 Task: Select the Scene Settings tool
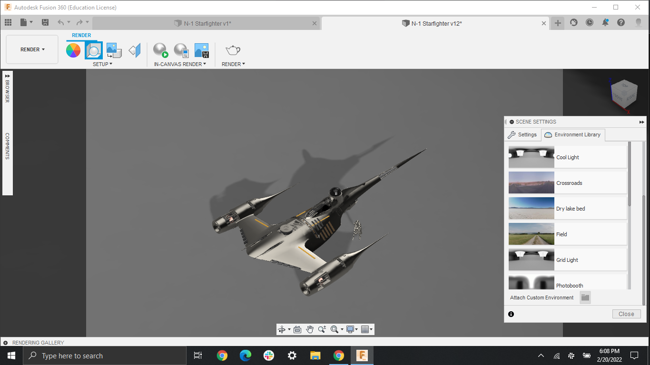94,49
